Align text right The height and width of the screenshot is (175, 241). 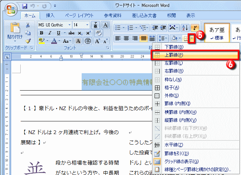tap(135, 38)
